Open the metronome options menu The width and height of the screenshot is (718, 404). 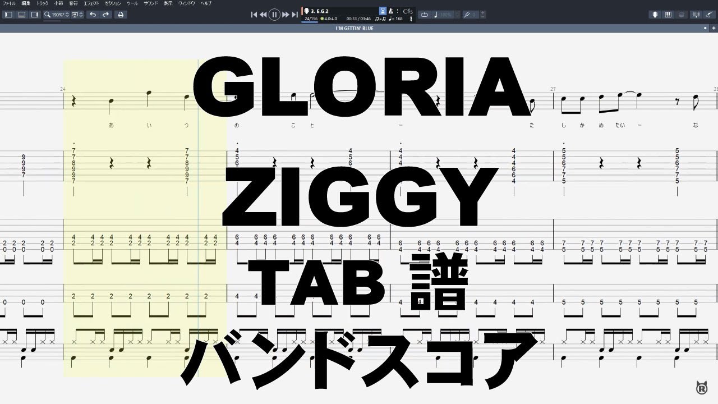tap(397, 11)
